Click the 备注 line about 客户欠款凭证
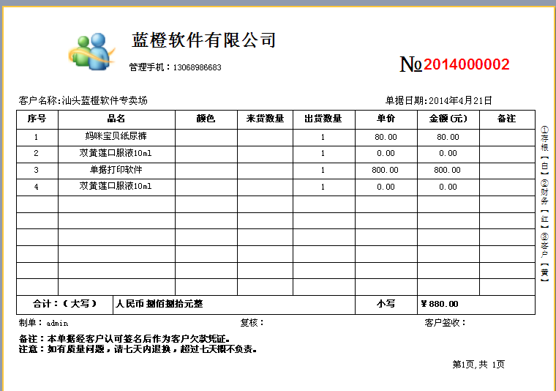 click(124, 339)
